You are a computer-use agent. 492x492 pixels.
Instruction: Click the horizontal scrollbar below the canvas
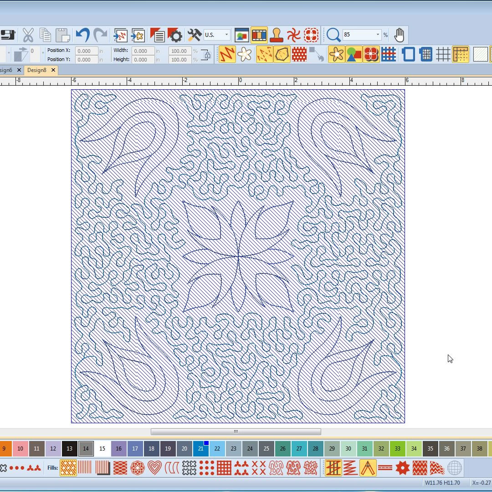(x=236, y=431)
